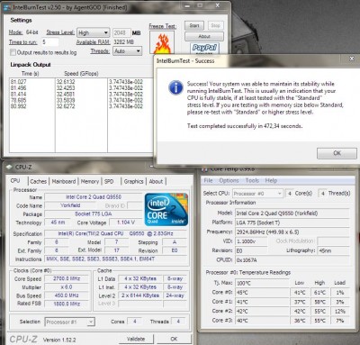The width and height of the screenshot is (360, 345).
Task: Click the Intel Core 2 Quad logo
Action: 166,210
